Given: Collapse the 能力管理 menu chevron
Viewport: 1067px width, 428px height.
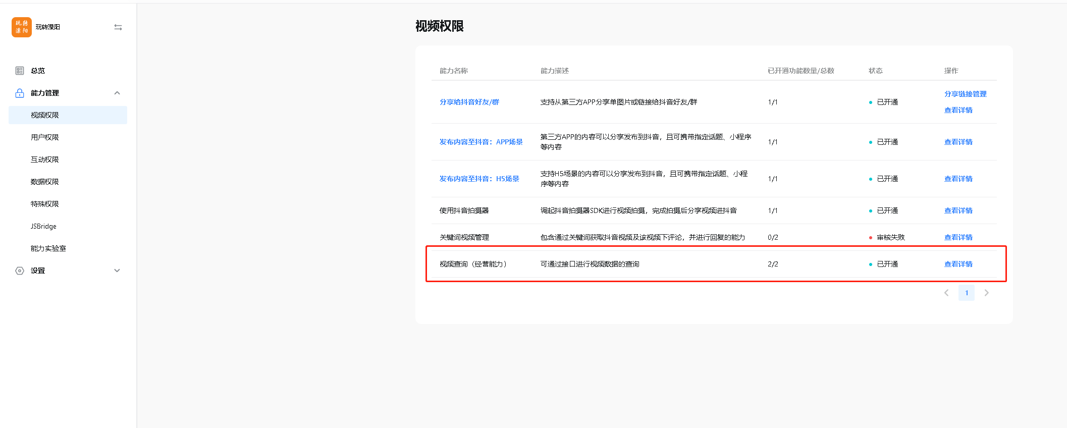Looking at the screenshot, I should click(x=117, y=93).
